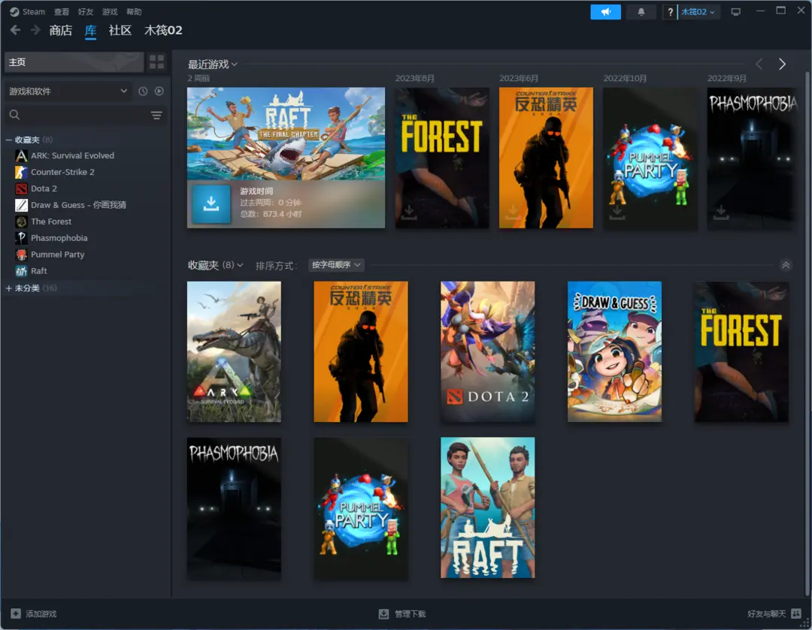Click the Steam logo menu

point(28,12)
